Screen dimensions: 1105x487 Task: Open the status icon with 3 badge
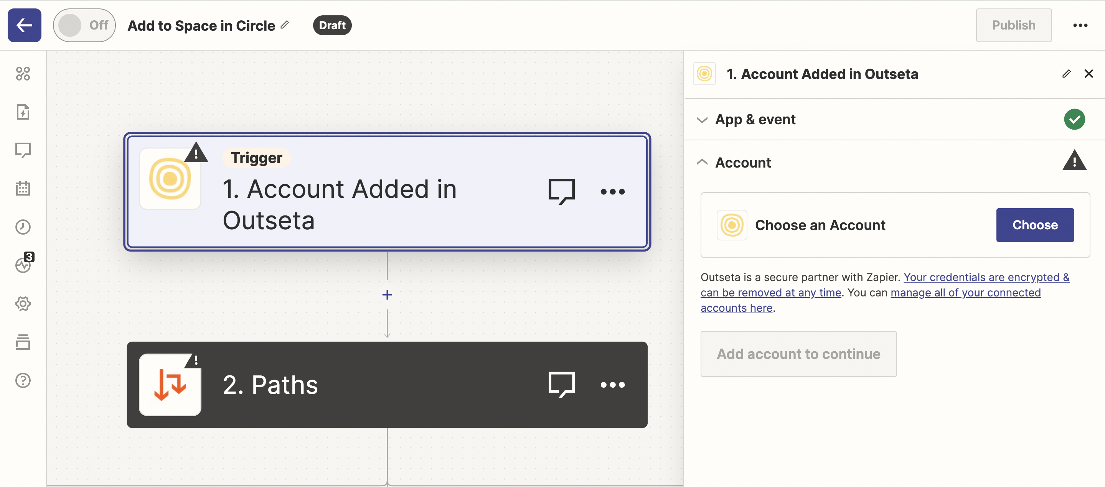pyautogui.click(x=23, y=265)
